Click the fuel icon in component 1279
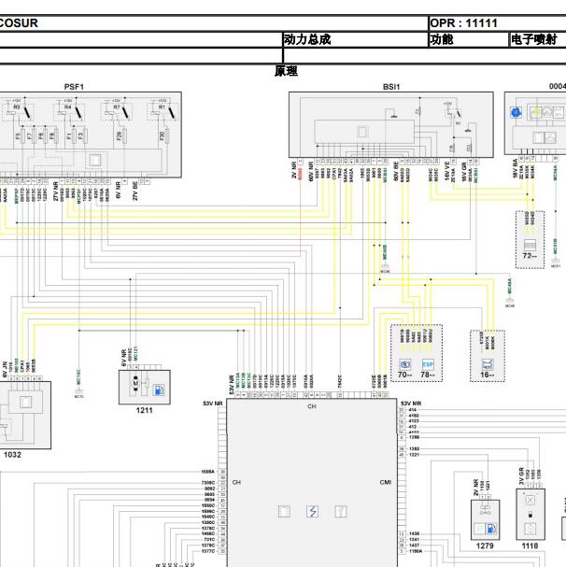Screen dimensions: 566x567 (492, 530)
